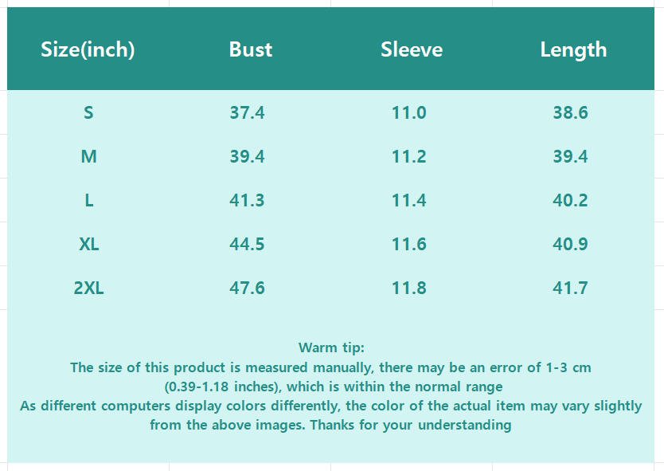The height and width of the screenshot is (471, 664).
Task: Select the M size row label
Action: 88,157
